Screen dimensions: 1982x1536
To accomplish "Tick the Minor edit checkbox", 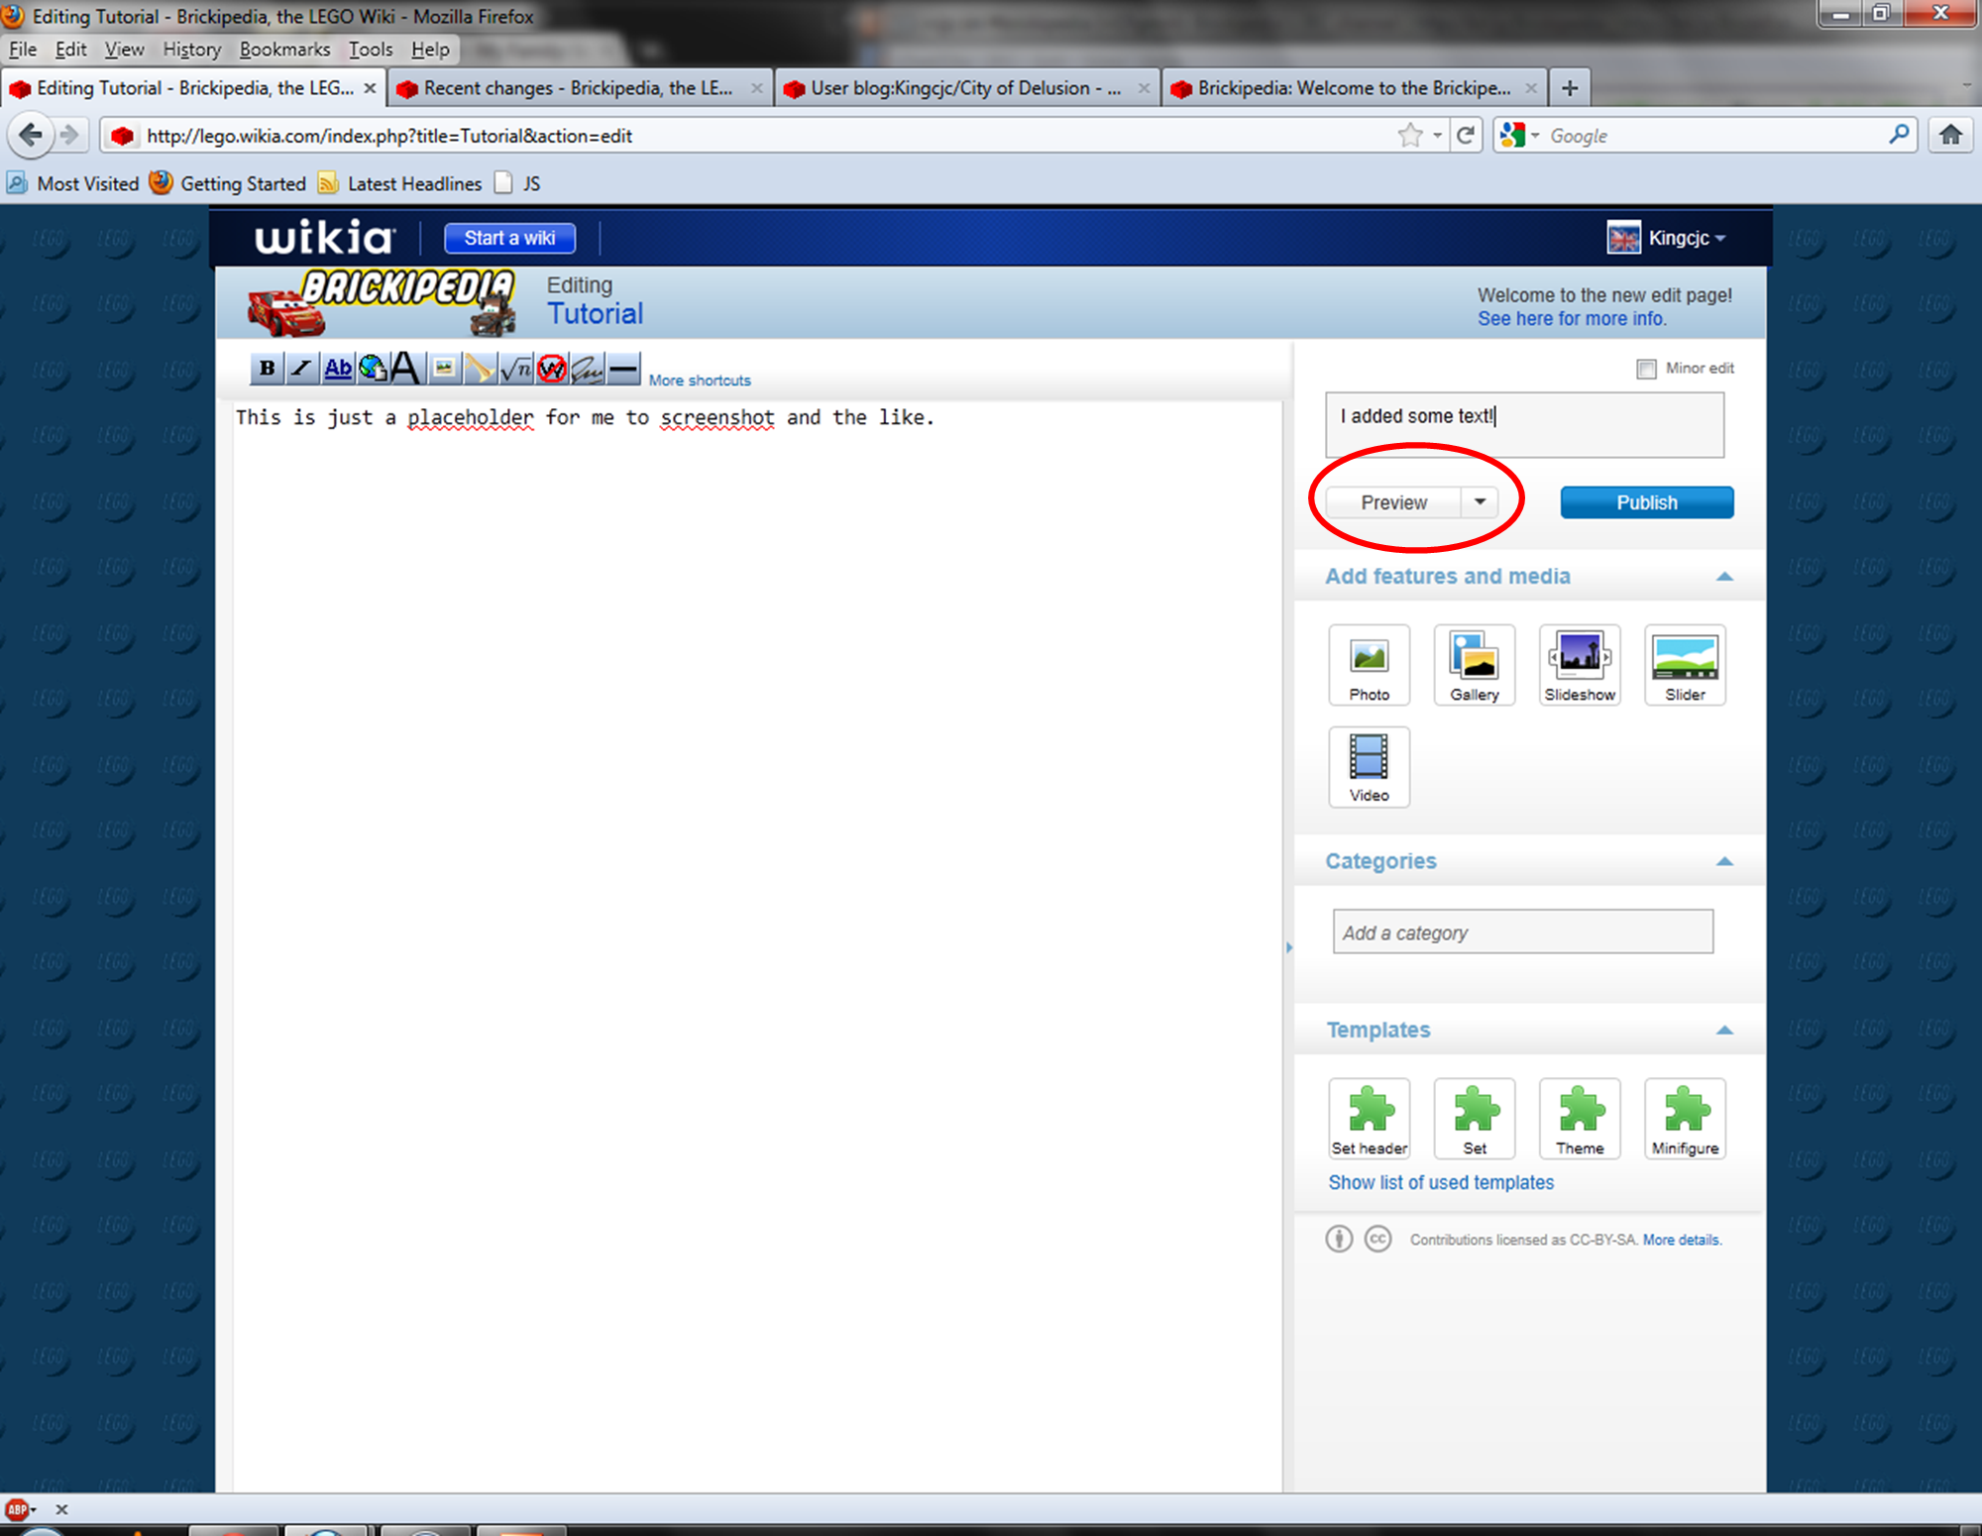I will pos(1646,369).
